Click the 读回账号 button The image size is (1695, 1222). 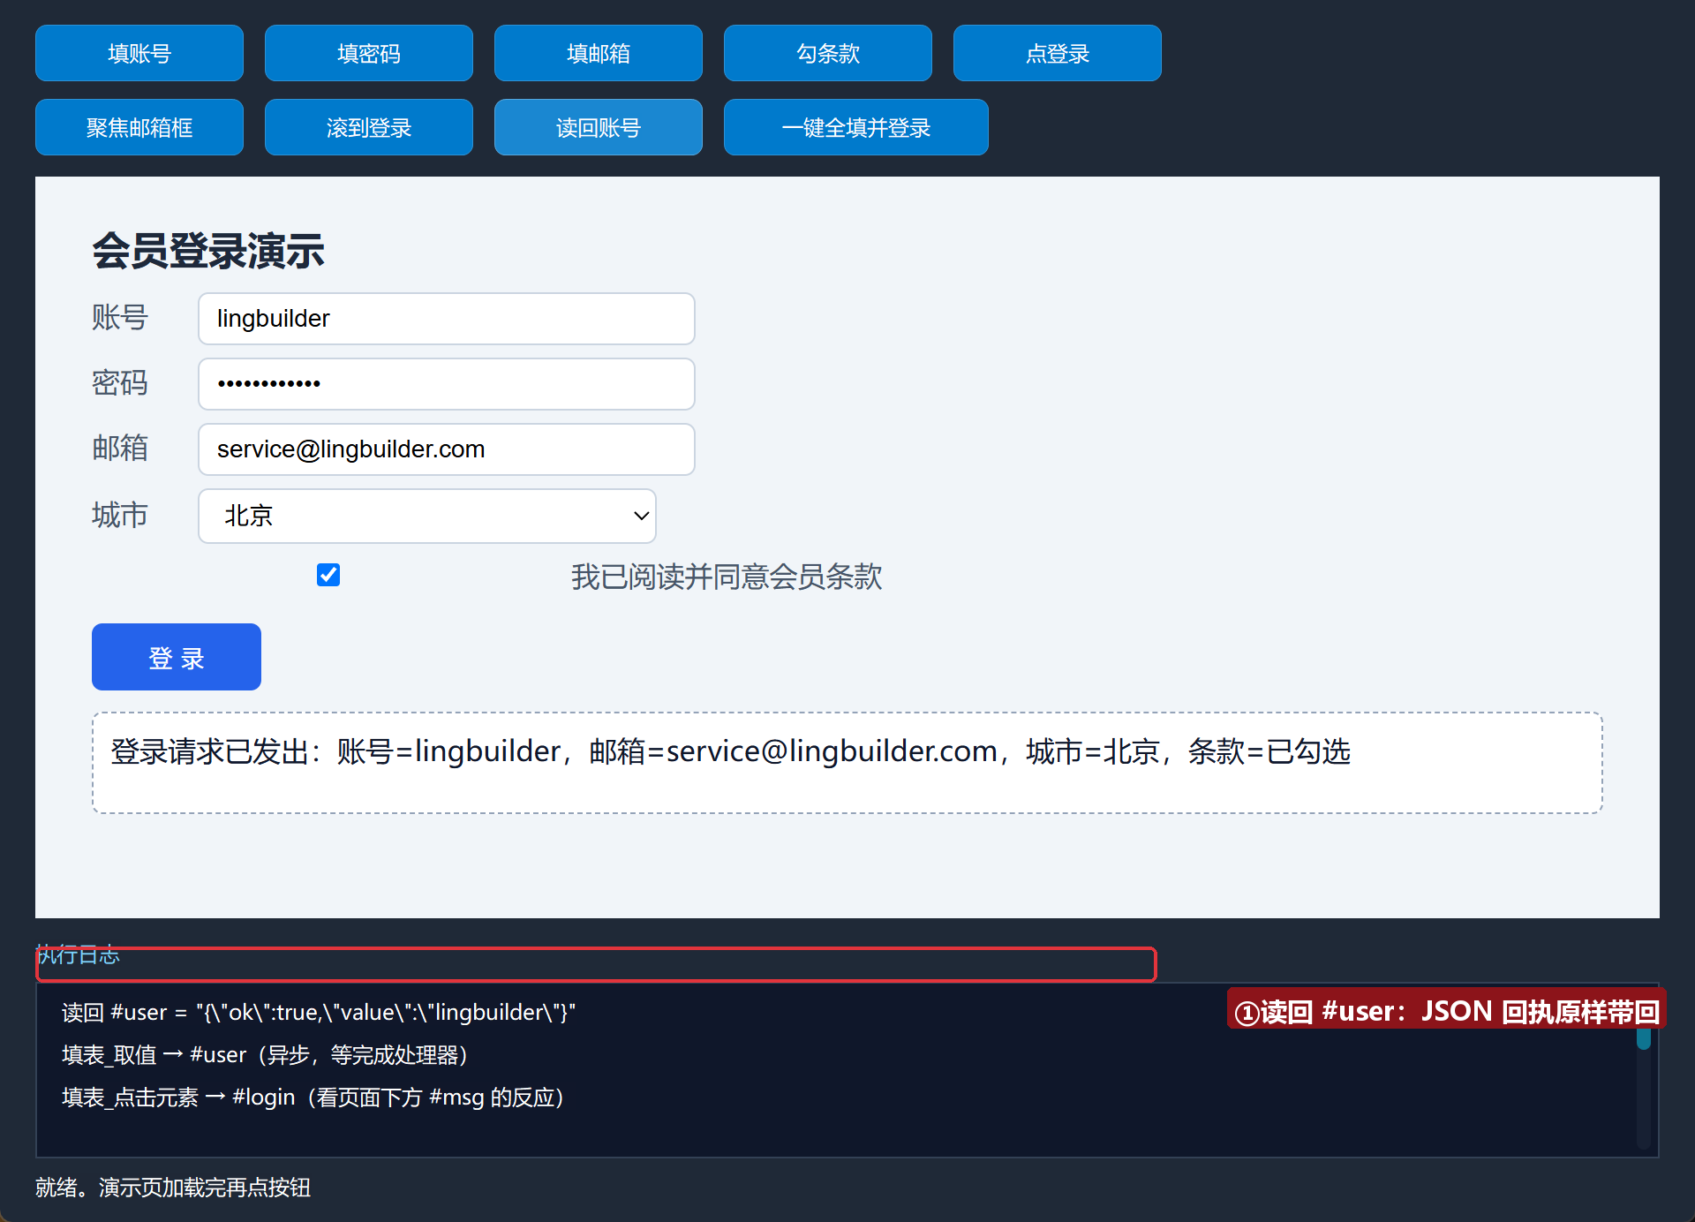(599, 127)
